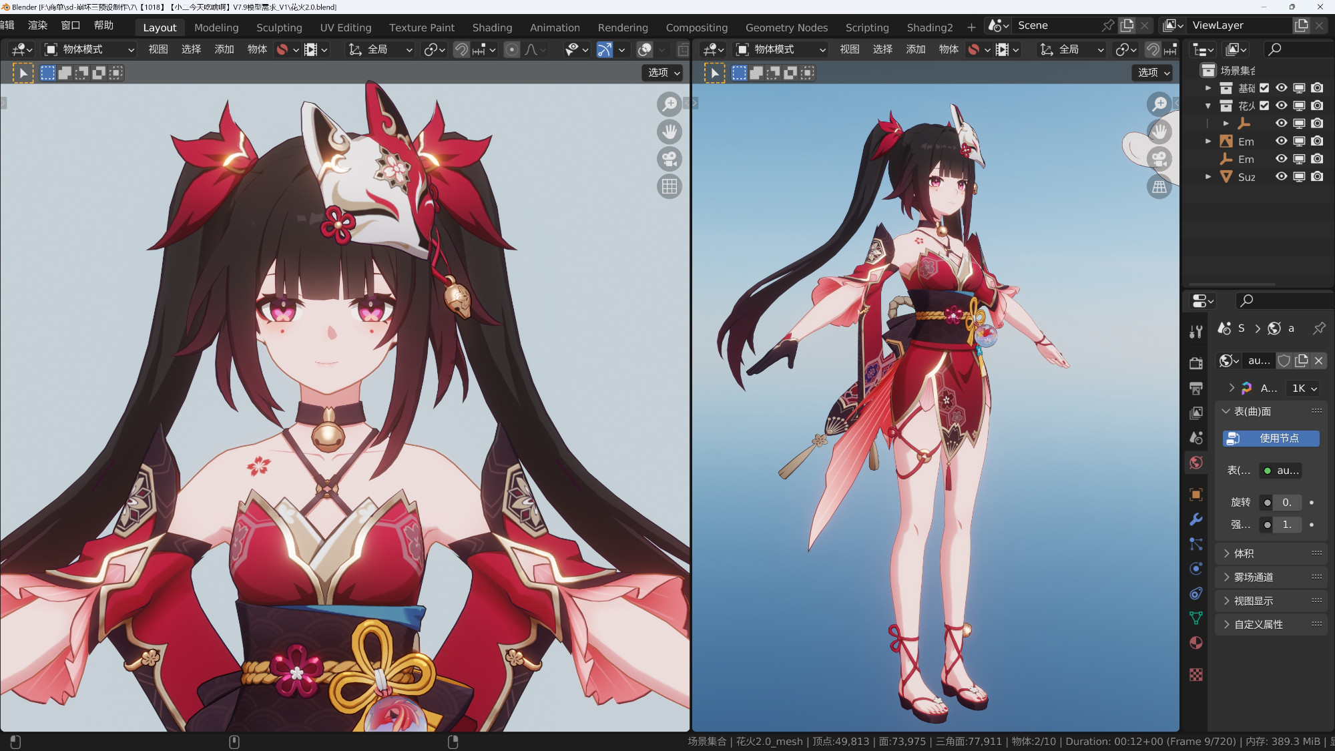Click the camera view icon in left viewport
The height and width of the screenshot is (751, 1335).
pyautogui.click(x=670, y=159)
